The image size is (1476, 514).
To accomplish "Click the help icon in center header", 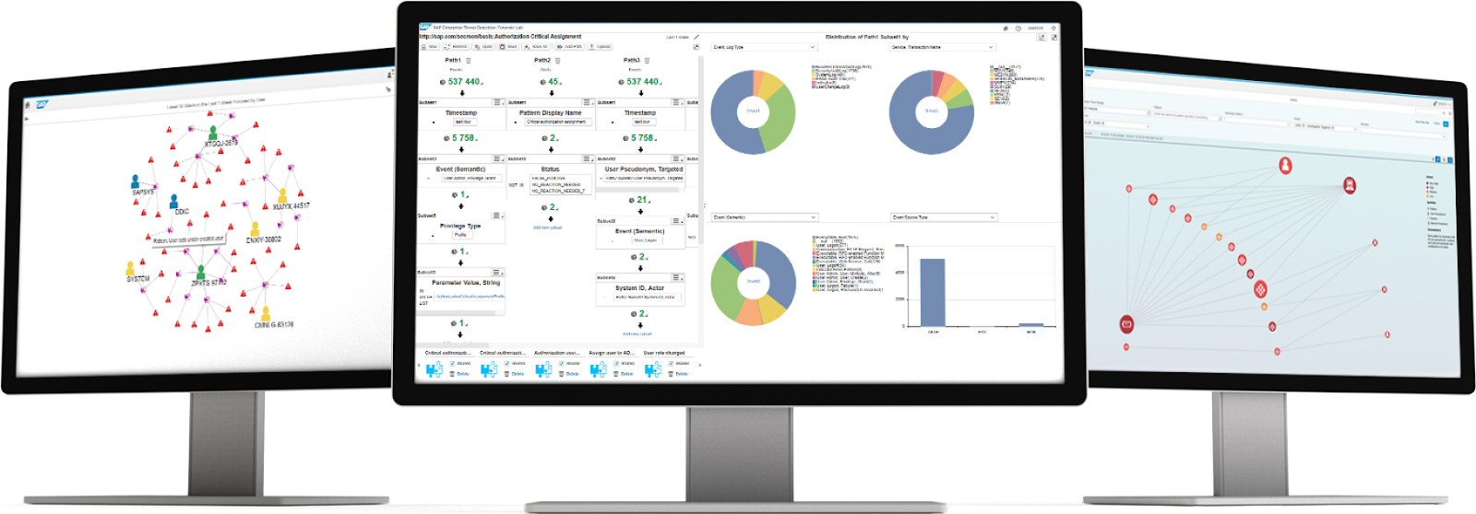I will (x=1018, y=29).
